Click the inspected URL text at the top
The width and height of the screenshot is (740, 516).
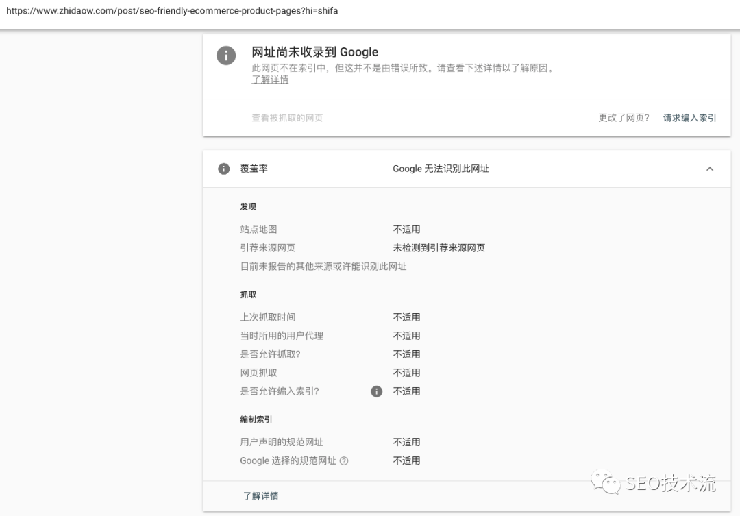(x=172, y=12)
